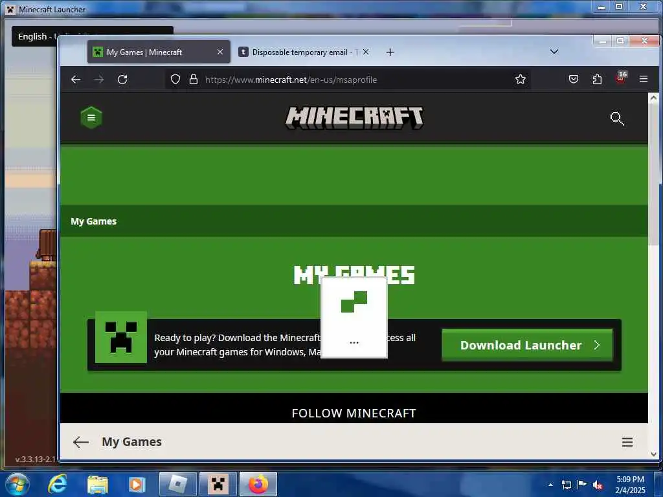
Task: Click the Creeper face image
Action: pyautogui.click(x=121, y=337)
